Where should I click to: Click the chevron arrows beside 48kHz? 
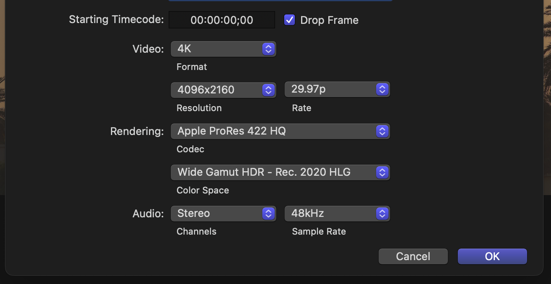[x=382, y=214]
